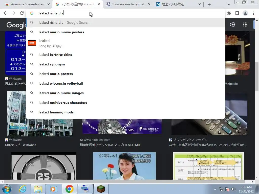Open the なぜ中京地区だけは NHK article link

(x=208, y=145)
